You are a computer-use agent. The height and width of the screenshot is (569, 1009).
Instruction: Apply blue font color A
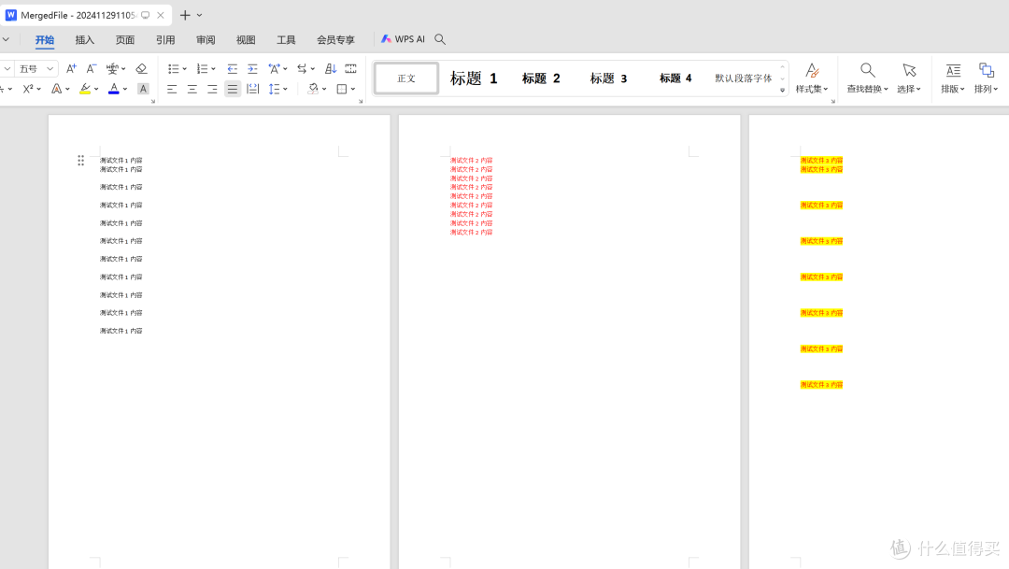pyautogui.click(x=114, y=89)
